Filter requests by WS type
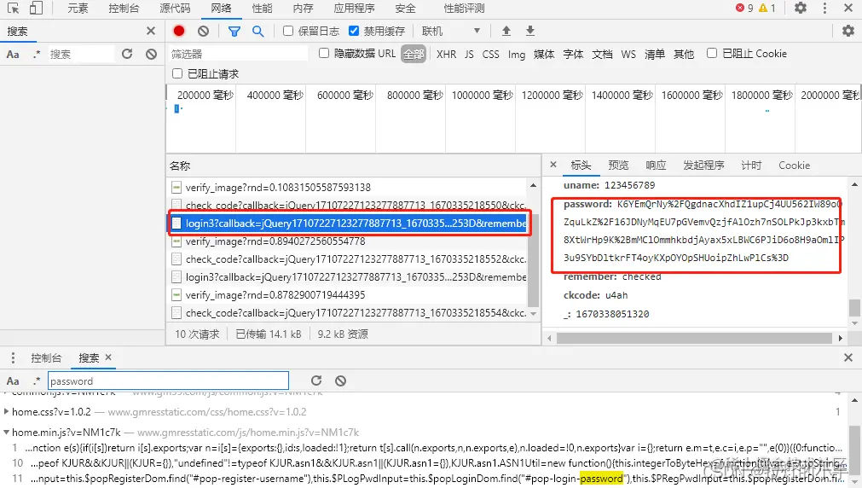862x488 pixels. coord(628,54)
